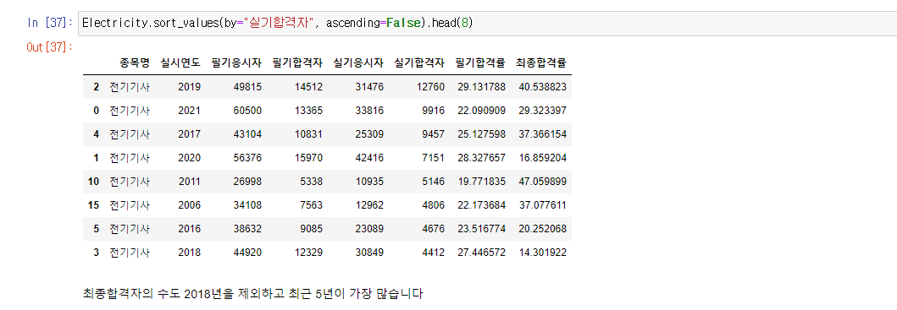Click the value 9457
This screenshot has height=310, width=897.
pyautogui.click(x=434, y=134)
